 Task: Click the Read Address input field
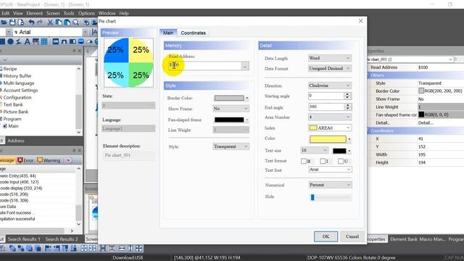(204, 66)
